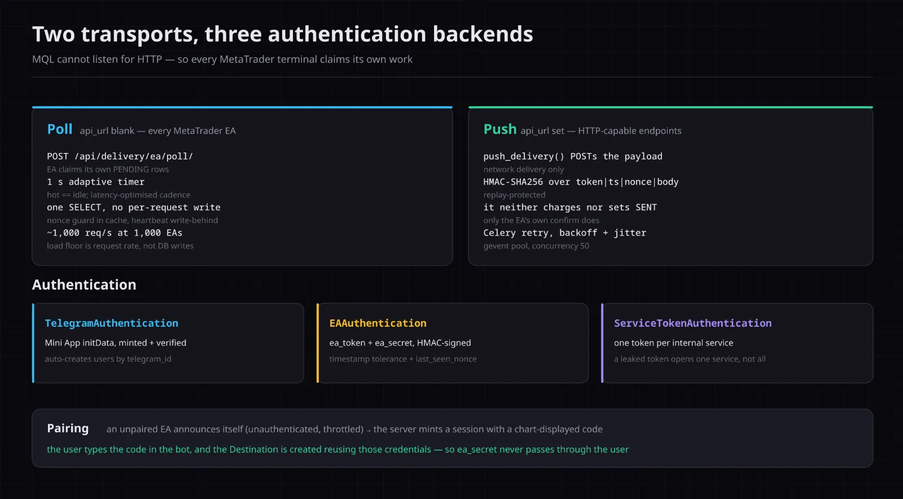
Task: Click 'api_url blank — every MetaTrader EA'
Action: coord(157,131)
